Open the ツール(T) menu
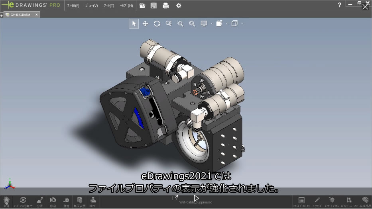Image resolution: width=372 pixels, height=209 pixels. (x=109, y=6)
